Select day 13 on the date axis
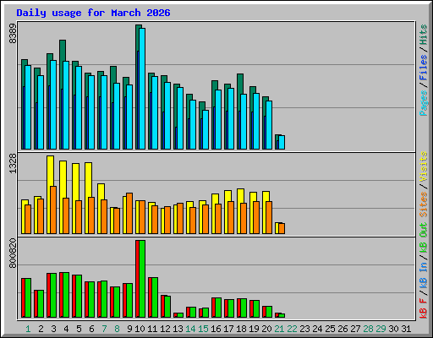The image size is (433, 338). coord(178,329)
